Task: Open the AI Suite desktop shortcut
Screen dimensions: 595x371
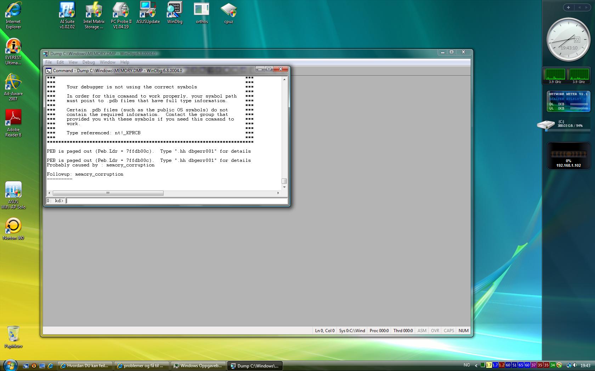Action: click(x=67, y=11)
